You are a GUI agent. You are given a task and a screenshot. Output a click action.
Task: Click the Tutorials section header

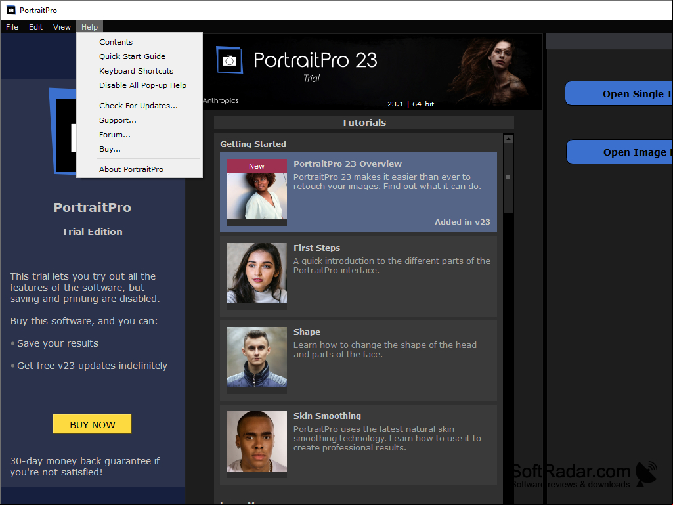point(364,123)
